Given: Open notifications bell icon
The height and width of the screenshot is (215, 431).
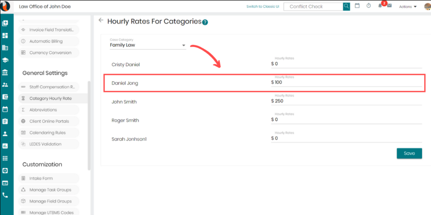Looking at the screenshot, I should tap(380, 6).
